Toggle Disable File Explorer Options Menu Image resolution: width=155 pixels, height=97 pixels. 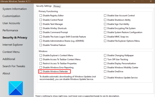pos(105,41)
